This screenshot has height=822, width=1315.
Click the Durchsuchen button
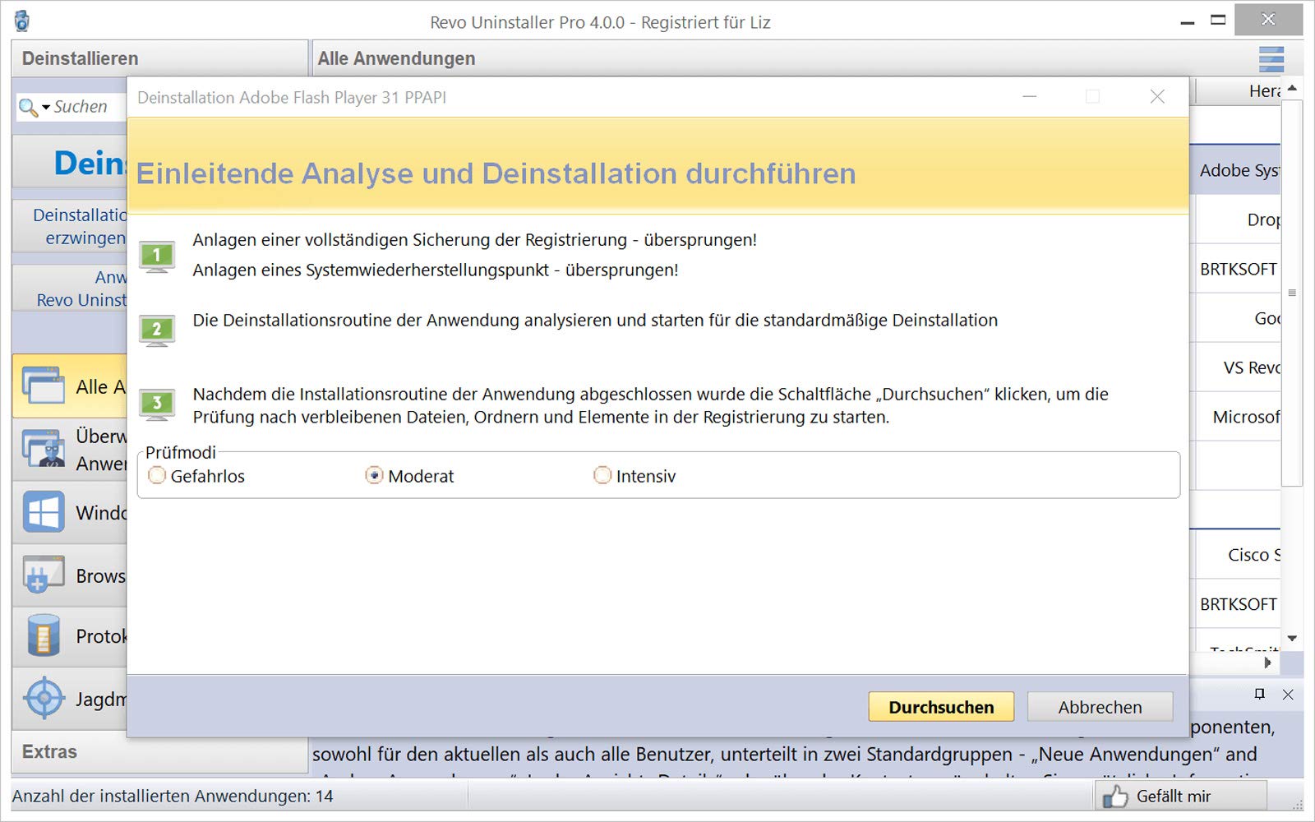click(941, 707)
